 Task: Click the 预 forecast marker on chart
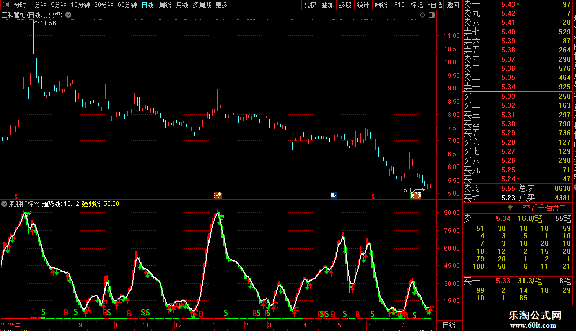(x=417, y=196)
